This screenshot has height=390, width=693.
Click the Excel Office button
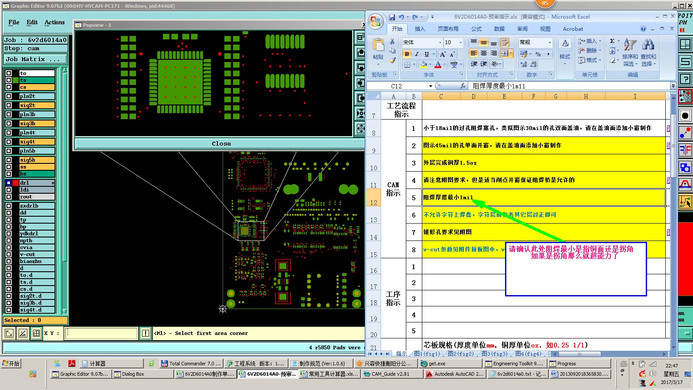point(376,21)
